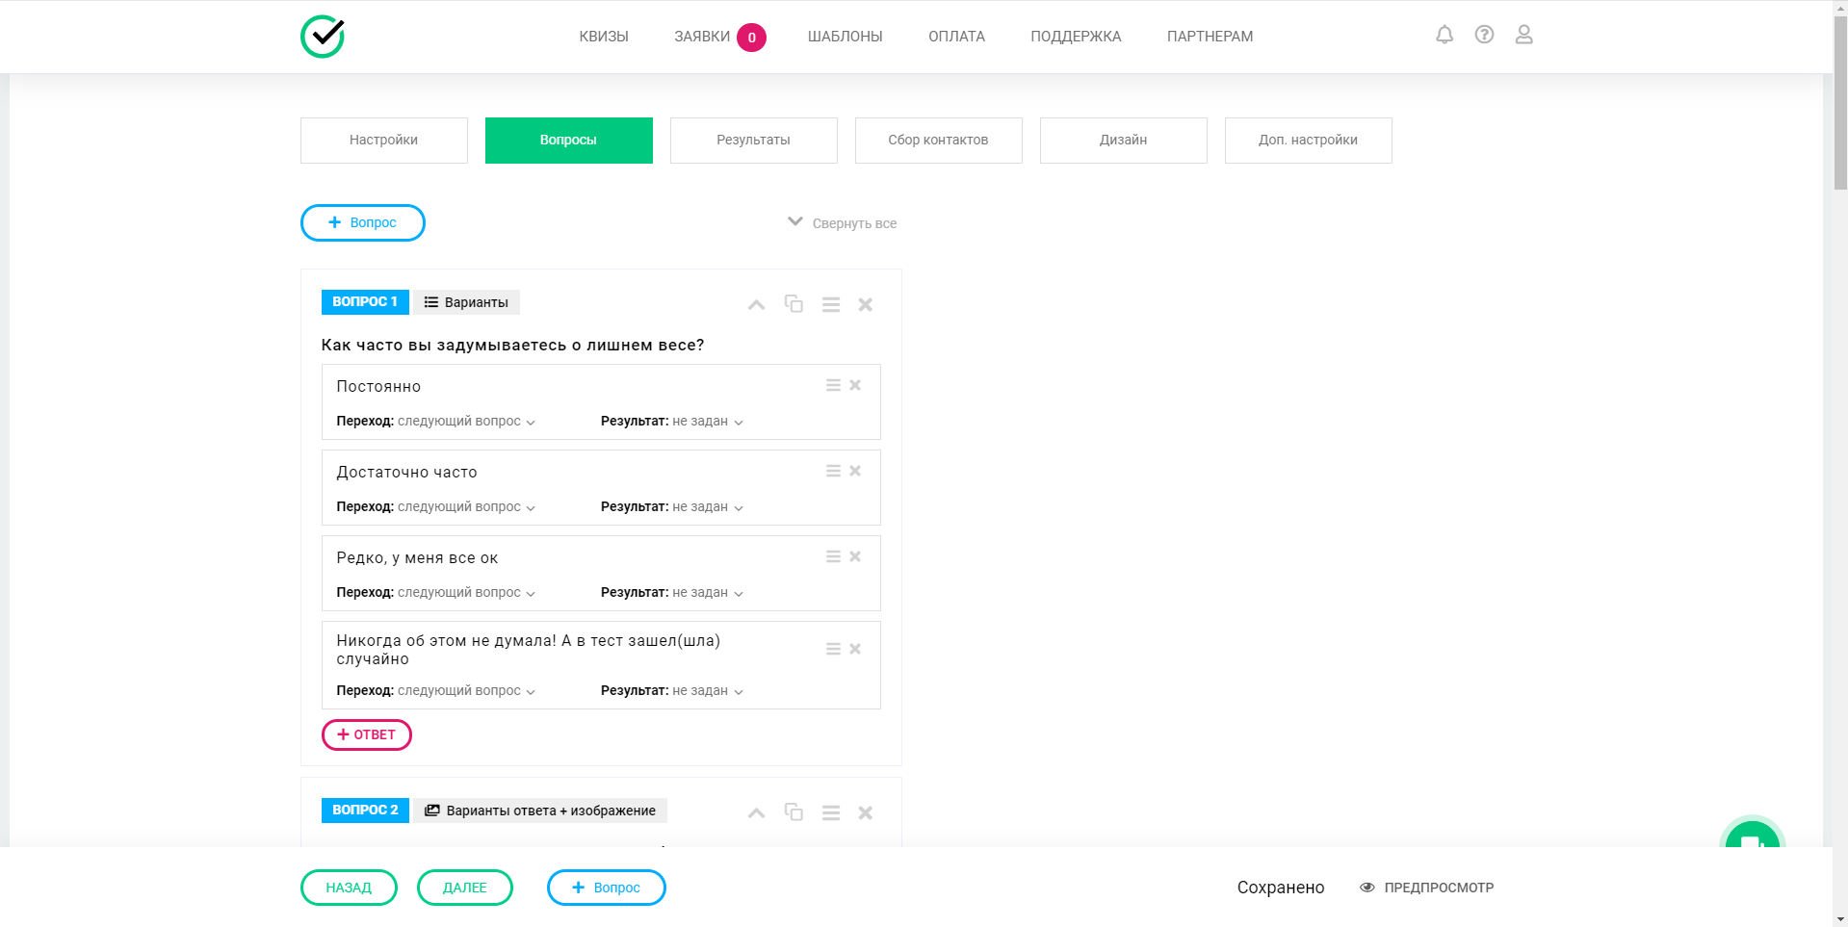Screen dimensions: 1848x927
Task: Click the top '+ Вопрос' button
Action: (x=363, y=222)
